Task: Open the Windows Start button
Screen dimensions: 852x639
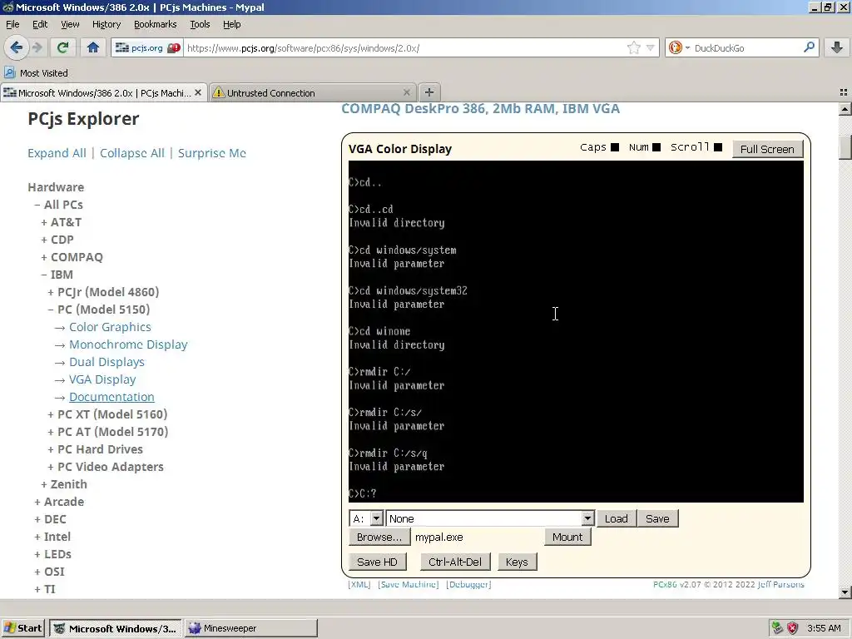Action: point(22,628)
